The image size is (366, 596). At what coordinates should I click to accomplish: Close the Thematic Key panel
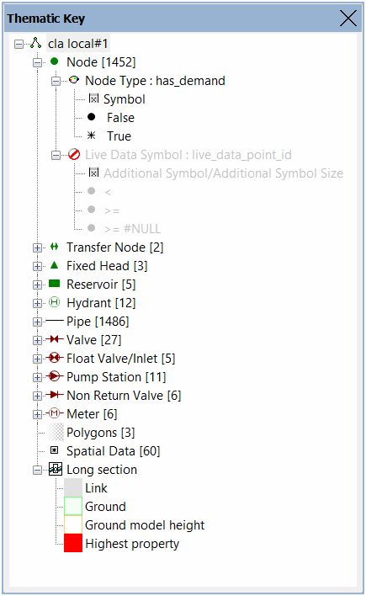click(347, 18)
